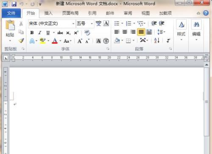Screen dimensions: 212x154
Task: Select the Cut scissors icon
Action: point(21,24)
